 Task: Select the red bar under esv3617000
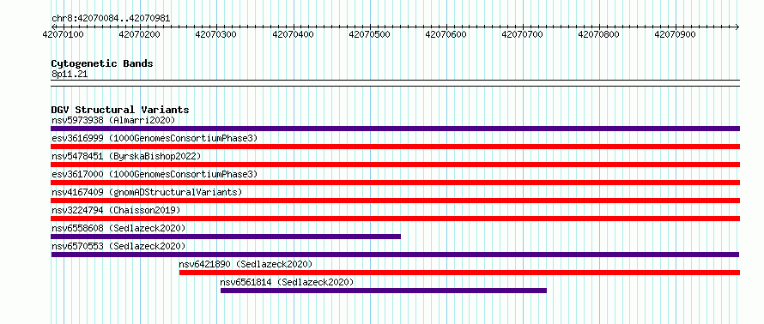point(395,183)
